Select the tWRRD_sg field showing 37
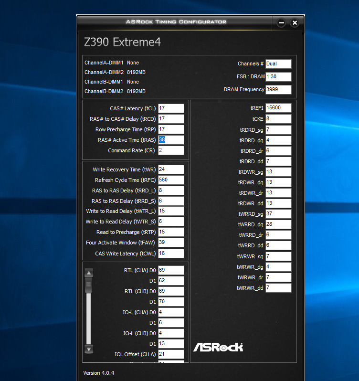Image resolution: width=359 pixels, height=381 pixels. [x=278, y=214]
